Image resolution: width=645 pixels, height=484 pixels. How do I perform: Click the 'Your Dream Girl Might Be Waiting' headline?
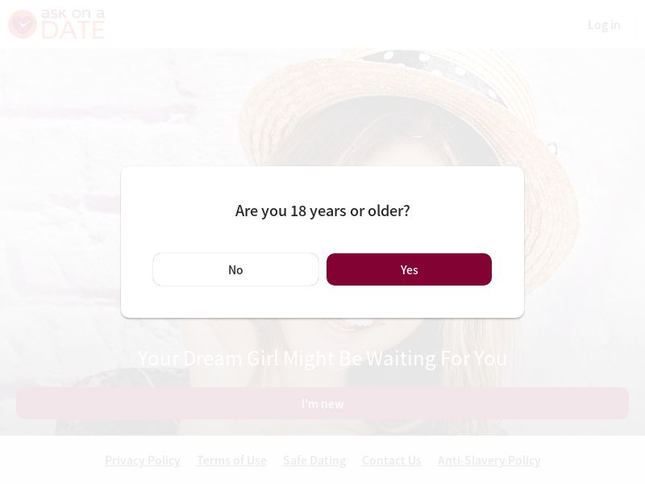tap(322, 358)
